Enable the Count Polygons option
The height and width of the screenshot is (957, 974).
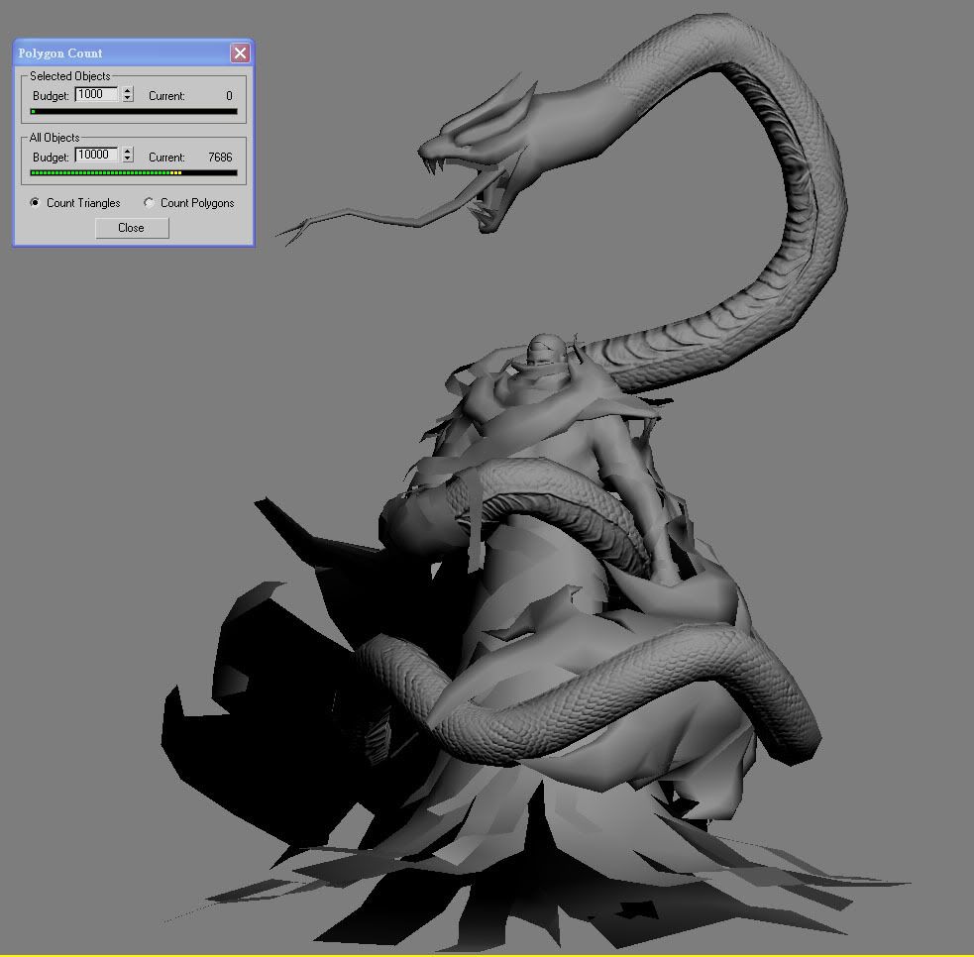(150, 203)
